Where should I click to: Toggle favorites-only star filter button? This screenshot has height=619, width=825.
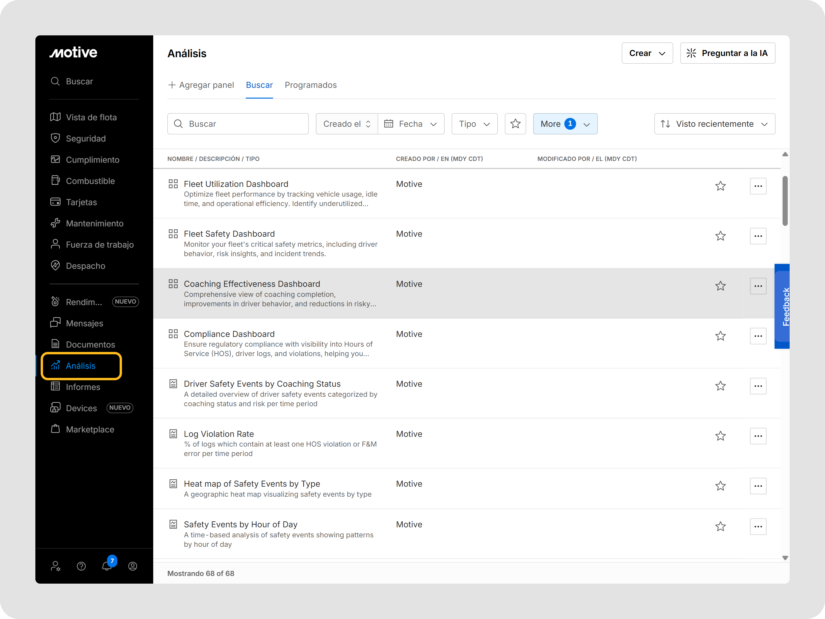pyautogui.click(x=515, y=124)
